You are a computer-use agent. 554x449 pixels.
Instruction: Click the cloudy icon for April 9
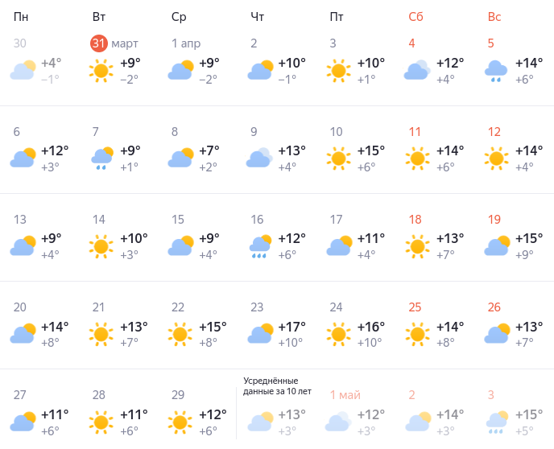pos(258,159)
